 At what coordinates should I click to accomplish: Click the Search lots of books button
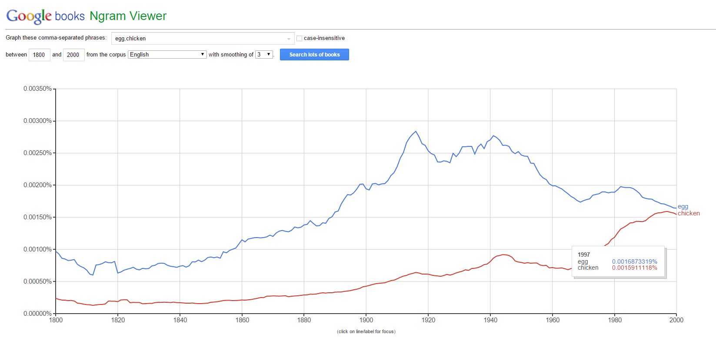[x=314, y=54]
